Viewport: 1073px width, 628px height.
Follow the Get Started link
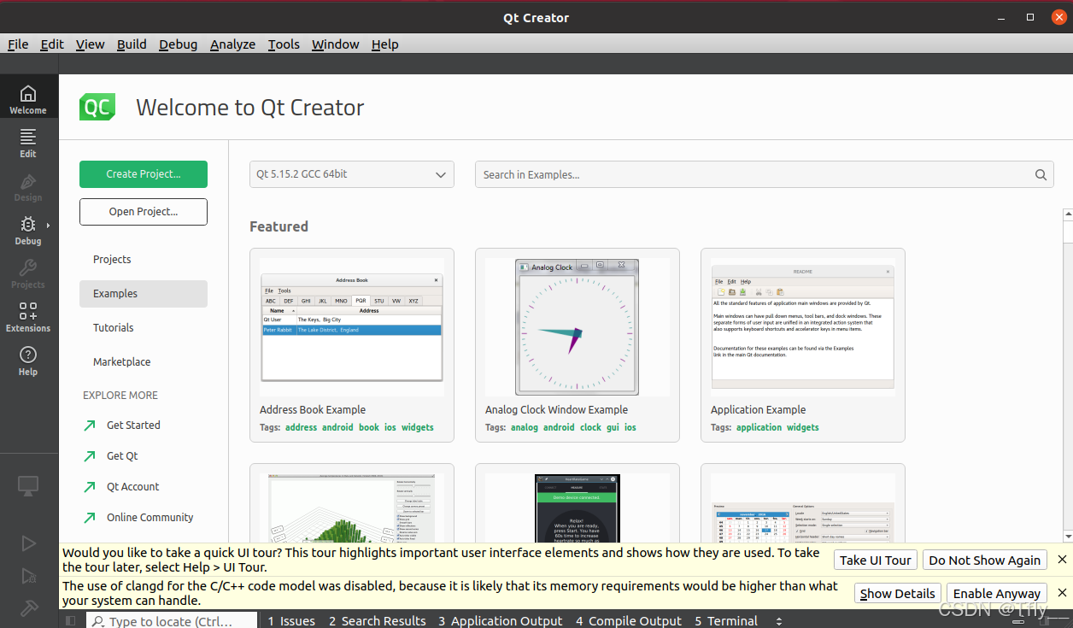133,425
